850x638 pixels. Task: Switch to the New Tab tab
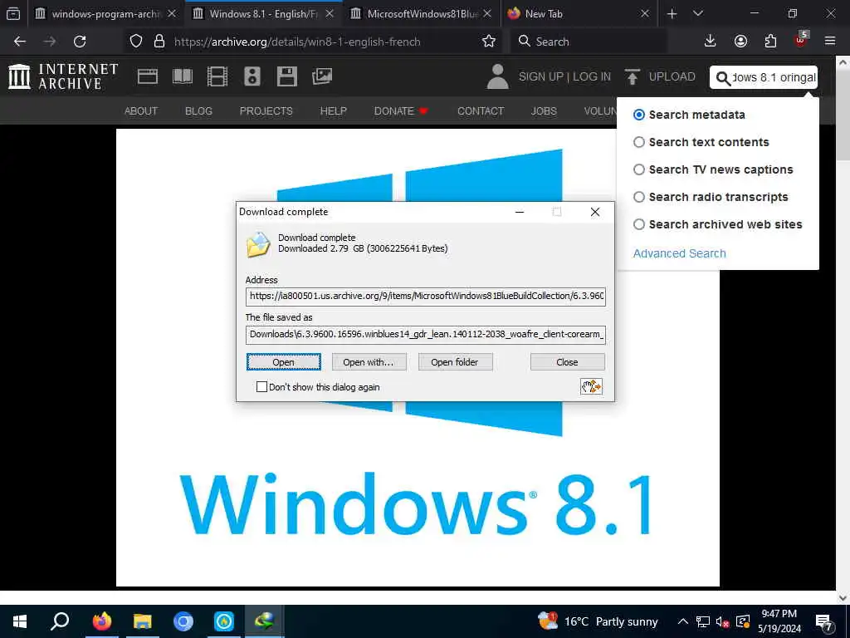[x=579, y=14]
